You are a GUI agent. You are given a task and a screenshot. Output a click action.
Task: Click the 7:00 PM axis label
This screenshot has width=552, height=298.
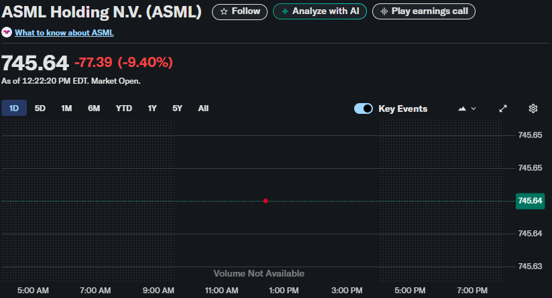tap(472, 291)
